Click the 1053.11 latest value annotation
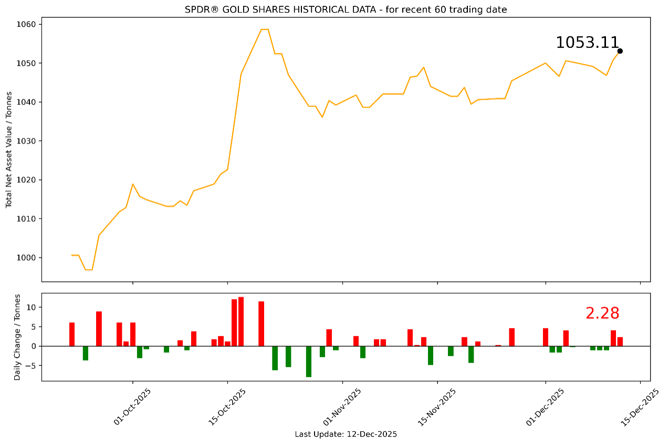This screenshot has height=446, width=669. pyautogui.click(x=587, y=43)
